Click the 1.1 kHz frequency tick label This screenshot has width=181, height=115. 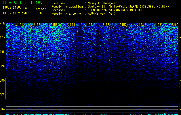coord(2,37)
